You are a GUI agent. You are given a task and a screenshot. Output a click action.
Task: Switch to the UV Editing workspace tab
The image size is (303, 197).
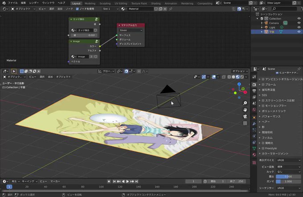(121, 4)
